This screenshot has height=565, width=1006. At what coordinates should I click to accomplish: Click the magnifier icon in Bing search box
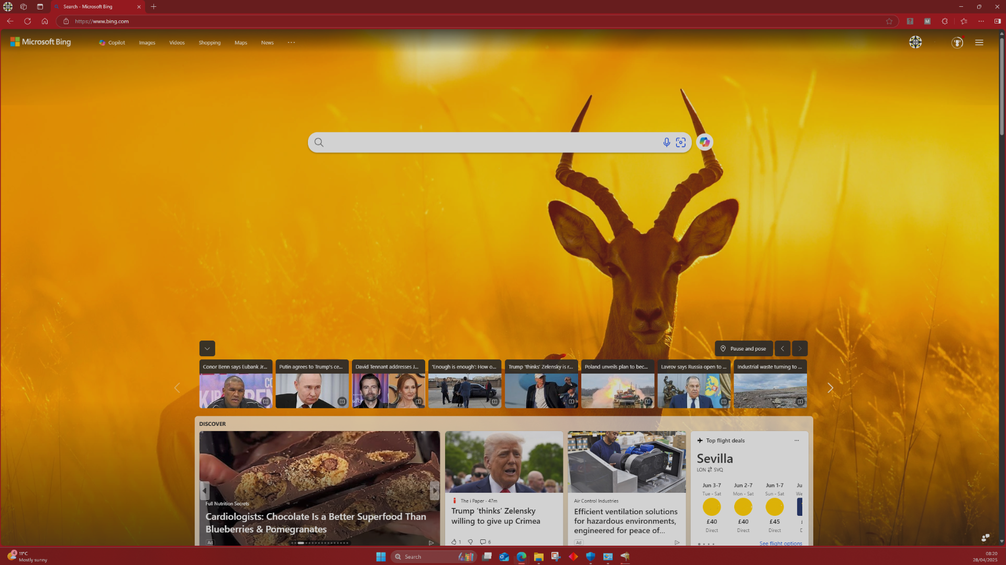click(319, 142)
